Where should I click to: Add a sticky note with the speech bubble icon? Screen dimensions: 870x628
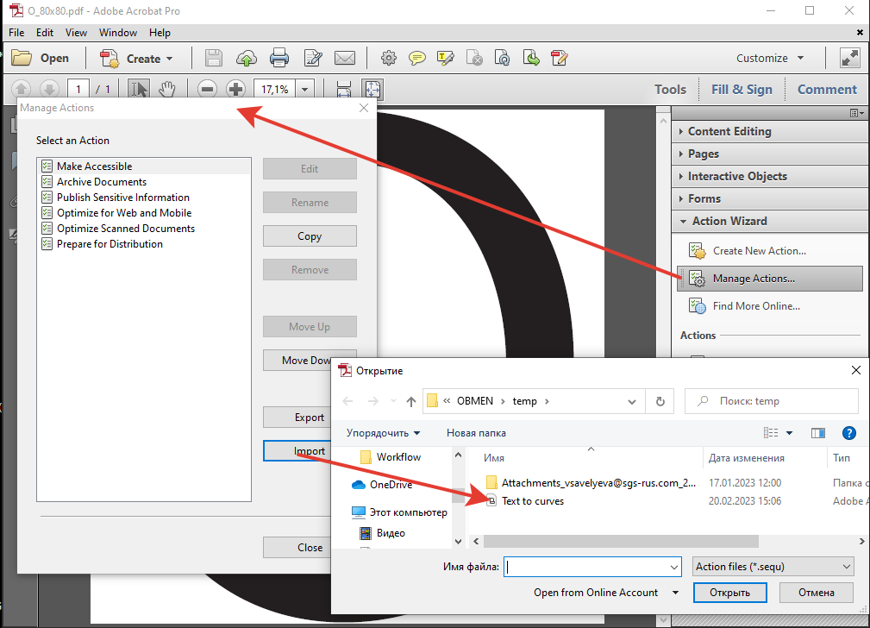point(417,58)
